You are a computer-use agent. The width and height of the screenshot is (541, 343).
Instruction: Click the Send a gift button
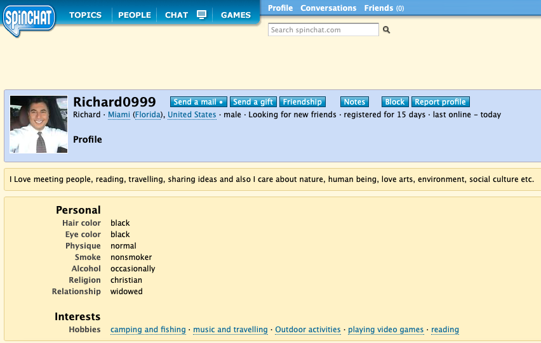point(253,102)
